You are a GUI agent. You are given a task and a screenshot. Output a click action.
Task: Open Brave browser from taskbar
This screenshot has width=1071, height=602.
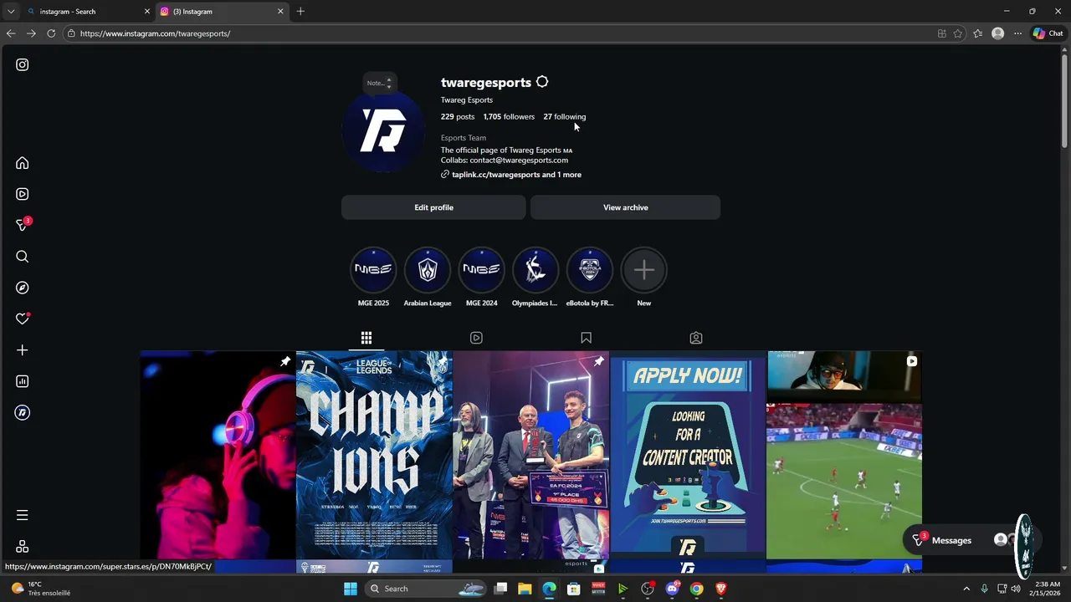coord(721,589)
